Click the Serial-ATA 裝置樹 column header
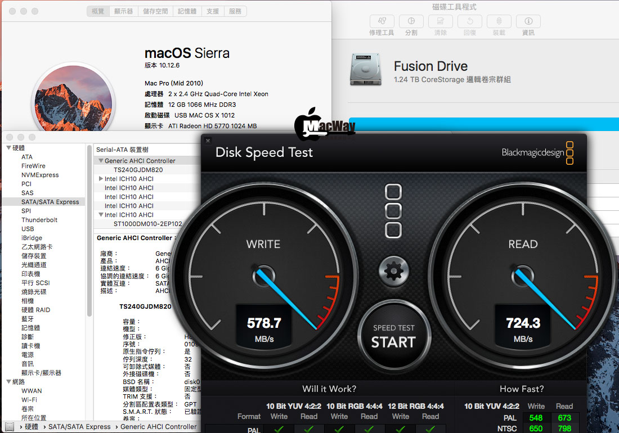The height and width of the screenshot is (433, 619). (122, 150)
